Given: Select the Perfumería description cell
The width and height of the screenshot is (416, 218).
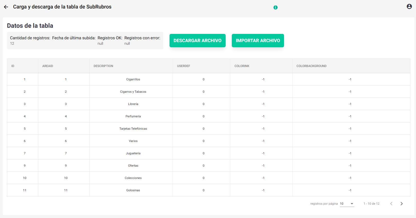Looking at the screenshot, I should coord(131,116).
